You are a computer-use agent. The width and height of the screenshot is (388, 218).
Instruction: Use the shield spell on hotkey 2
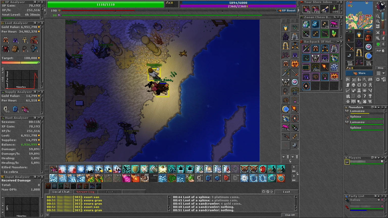point(135,169)
